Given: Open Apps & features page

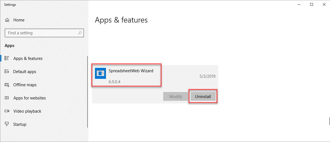Looking at the screenshot, I should (28, 59).
